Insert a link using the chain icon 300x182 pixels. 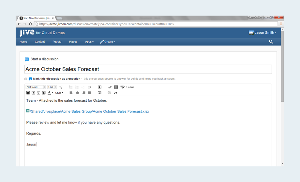(x=110, y=87)
